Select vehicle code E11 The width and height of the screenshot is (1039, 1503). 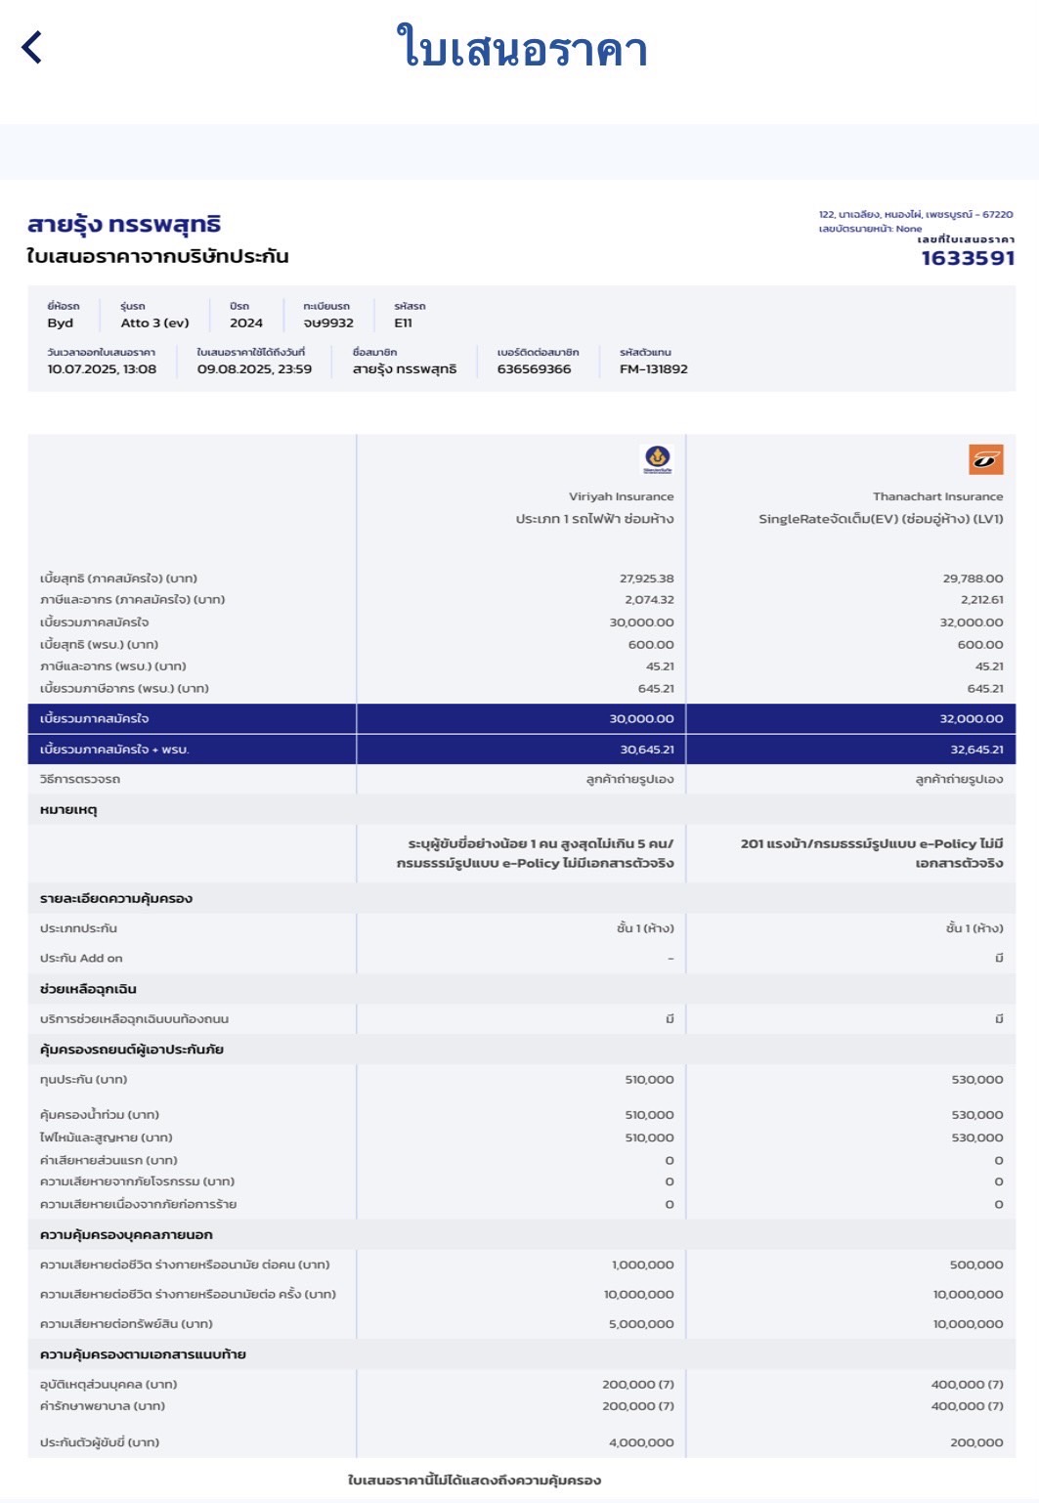click(x=404, y=323)
